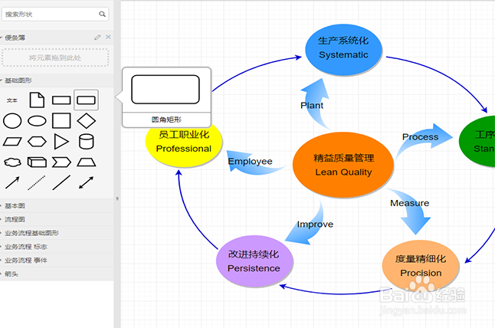Select the rounded rectangle shape
This screenshot has width=495, height=328.
pyautogui.click(x=86, y=100)
